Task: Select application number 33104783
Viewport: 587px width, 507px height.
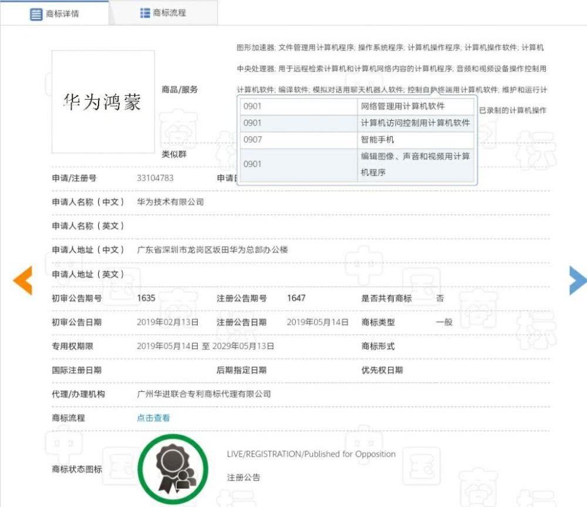Action: pyautogui.click(x=155, y=178)
